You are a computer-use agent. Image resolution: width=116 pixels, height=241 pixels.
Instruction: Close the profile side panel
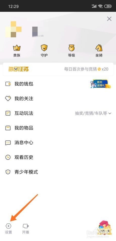(109, 19)
